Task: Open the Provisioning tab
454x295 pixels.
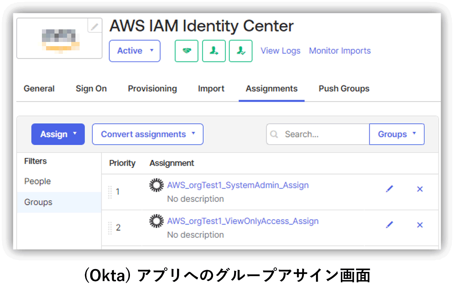Action: [152, 89]
